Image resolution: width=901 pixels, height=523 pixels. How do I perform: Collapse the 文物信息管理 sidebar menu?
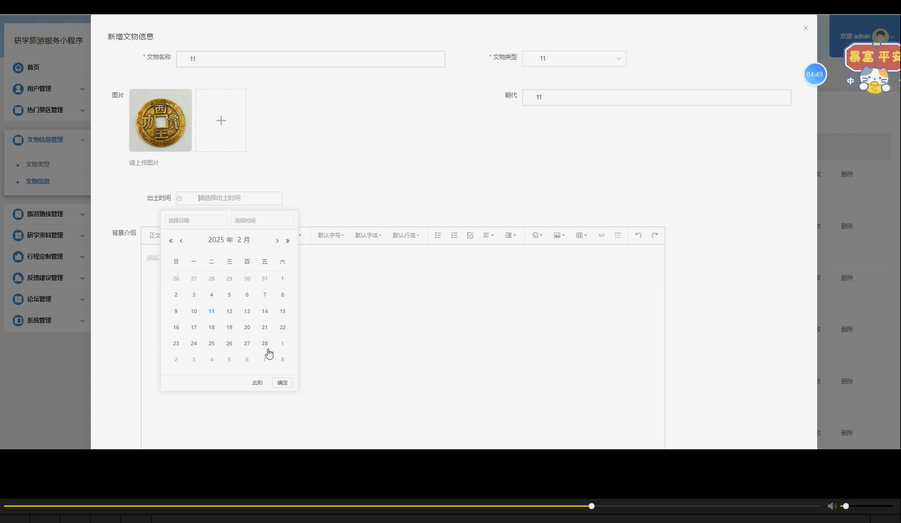click(48, 140)
